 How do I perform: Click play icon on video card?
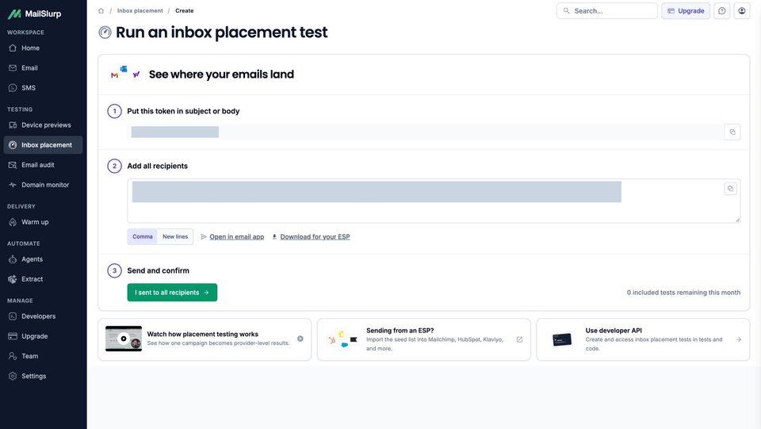(300, 339)
